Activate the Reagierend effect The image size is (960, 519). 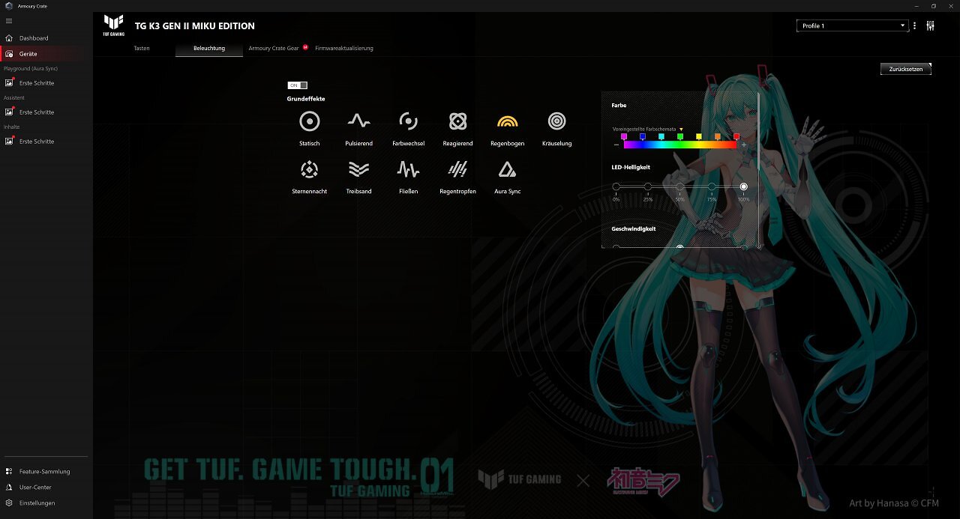[x=457, y=121]
